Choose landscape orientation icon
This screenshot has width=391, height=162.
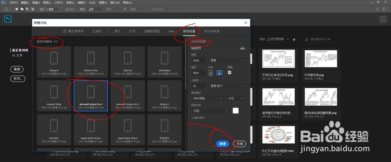219,72
